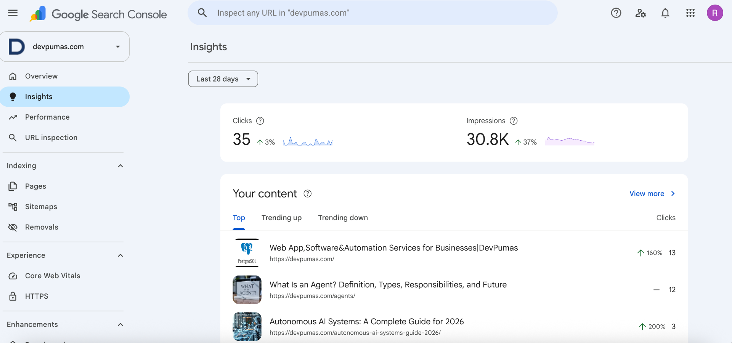The image size is (732, 343).
Task: Click the Autonomous AI Systems thumbnail
Action: (x=247, y=327)
